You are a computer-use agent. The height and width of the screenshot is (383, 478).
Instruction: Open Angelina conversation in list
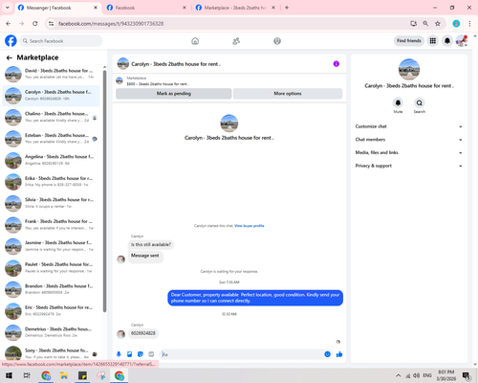tap(51, 160)
